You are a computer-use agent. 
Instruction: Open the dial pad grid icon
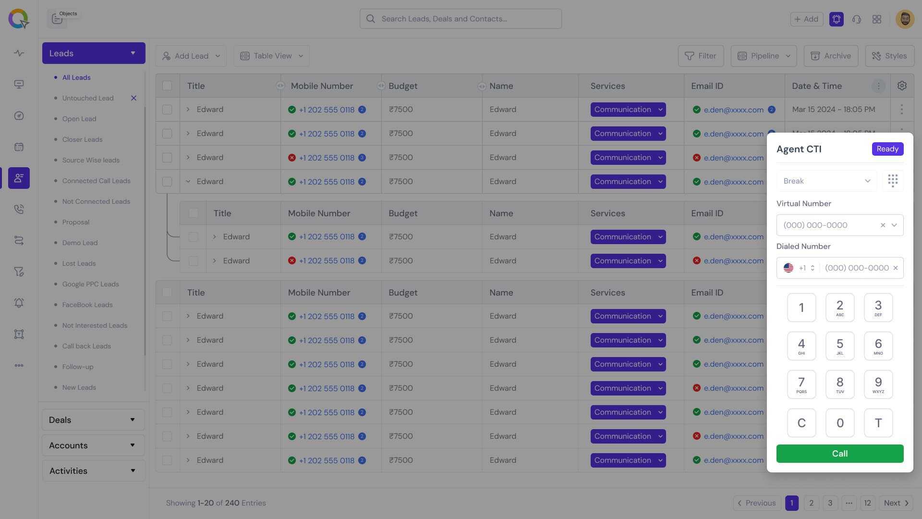pyautogui.click(x=892, y=181)
